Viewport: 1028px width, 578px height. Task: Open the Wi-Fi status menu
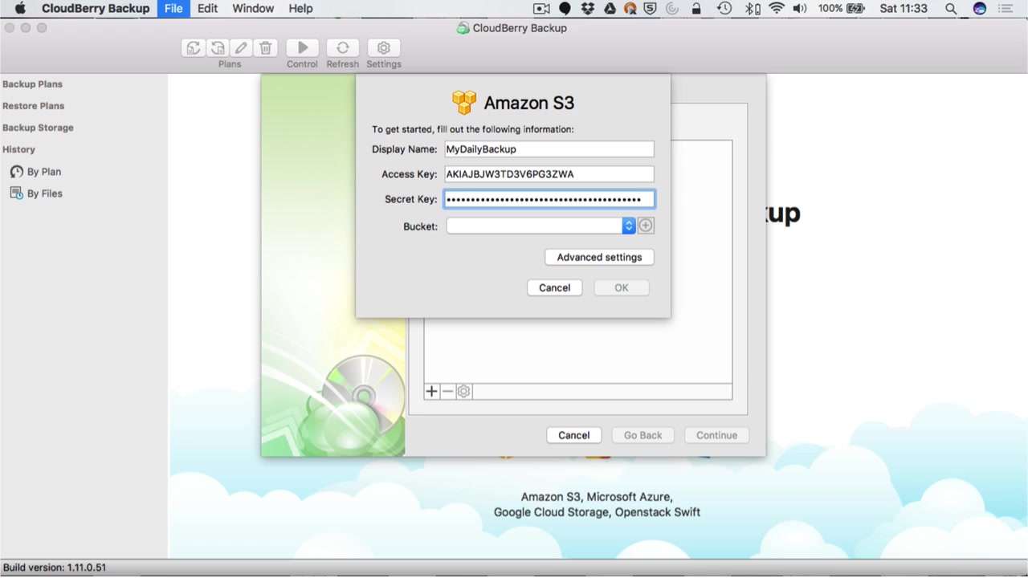(777, 9)
